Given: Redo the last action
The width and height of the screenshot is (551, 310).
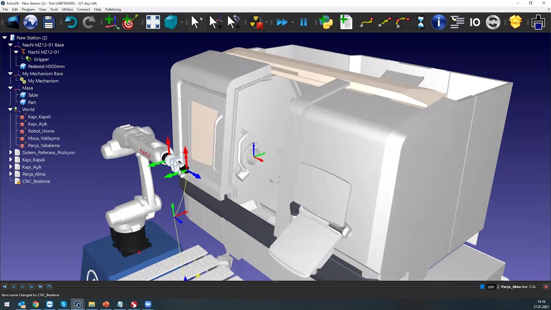Looking at the screenshot, I should pyautogui.click(x=89, y=22).
